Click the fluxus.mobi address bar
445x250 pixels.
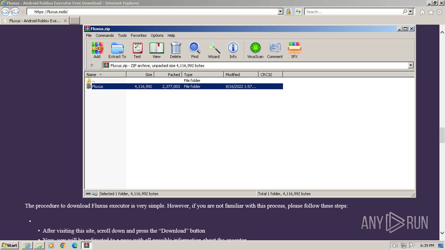pos(153,11)
